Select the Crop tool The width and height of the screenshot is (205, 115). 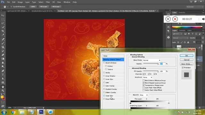point(3,31)
